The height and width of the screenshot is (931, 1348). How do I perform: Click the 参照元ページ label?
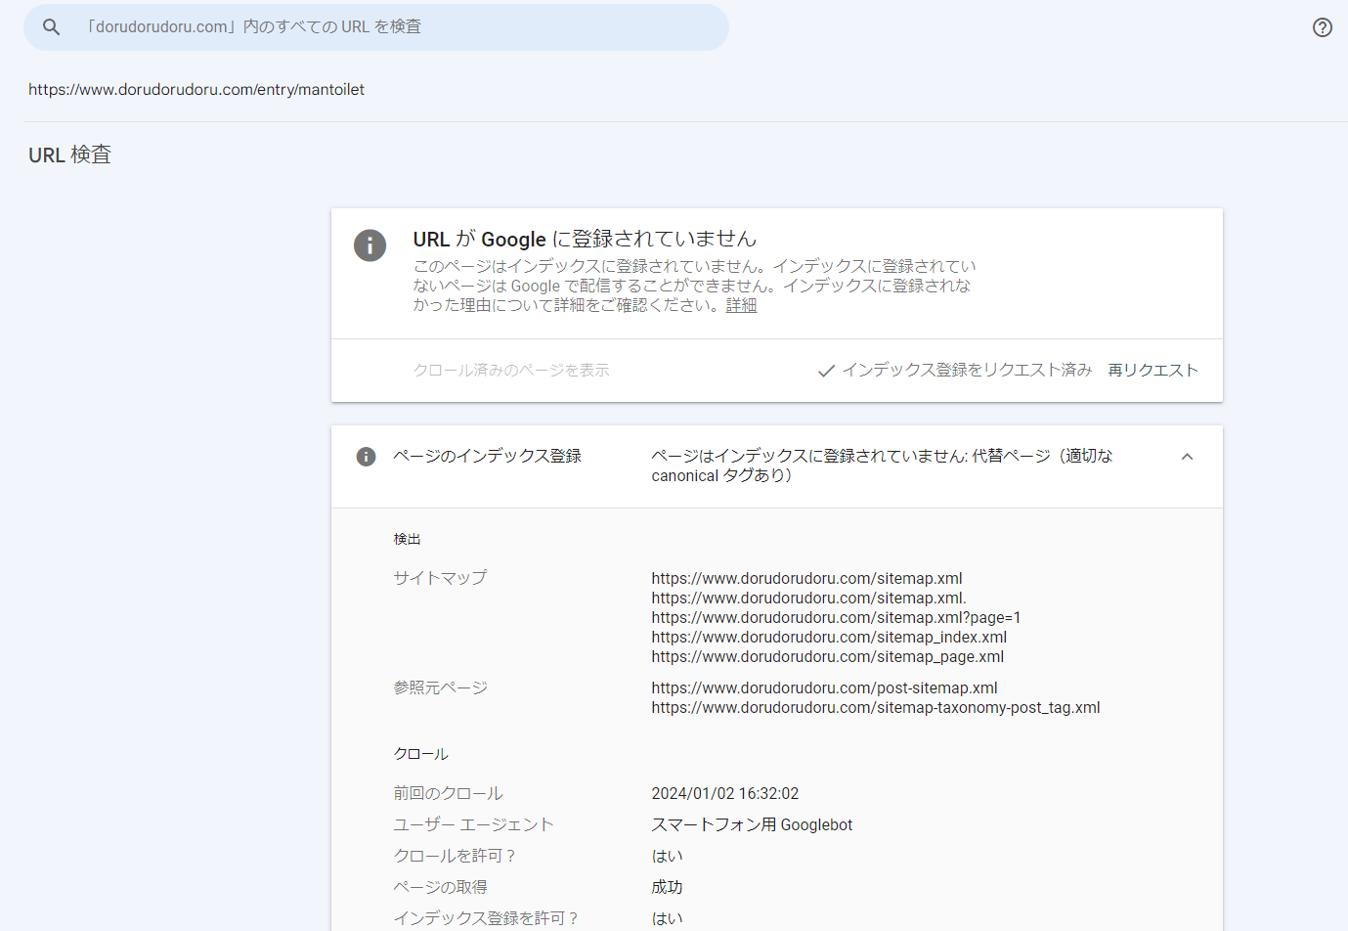pyautogui.click(x=440, y=687)
